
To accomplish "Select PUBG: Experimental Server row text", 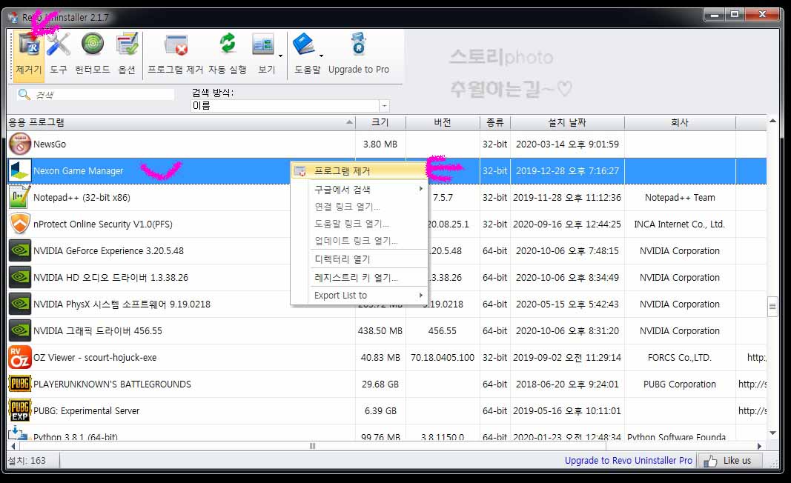I will (86, 411).
